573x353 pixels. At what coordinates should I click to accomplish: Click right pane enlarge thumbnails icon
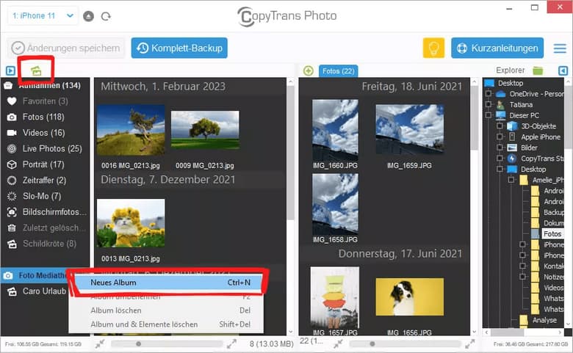point(470,343)
